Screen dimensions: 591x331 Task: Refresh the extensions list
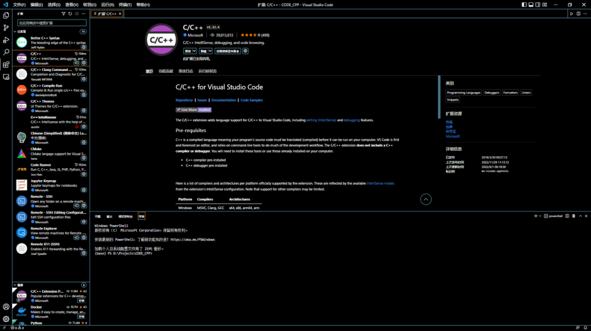tap(70, 14)
